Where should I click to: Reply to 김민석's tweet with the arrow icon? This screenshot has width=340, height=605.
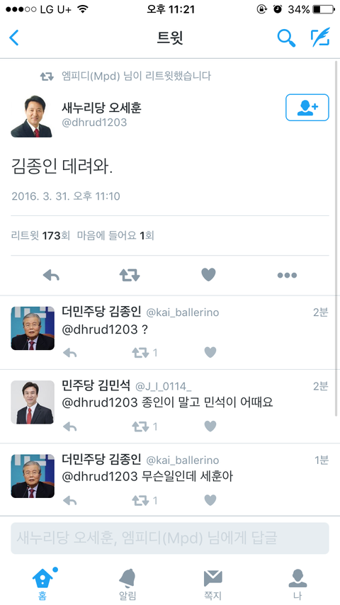[x=70, y=426]
